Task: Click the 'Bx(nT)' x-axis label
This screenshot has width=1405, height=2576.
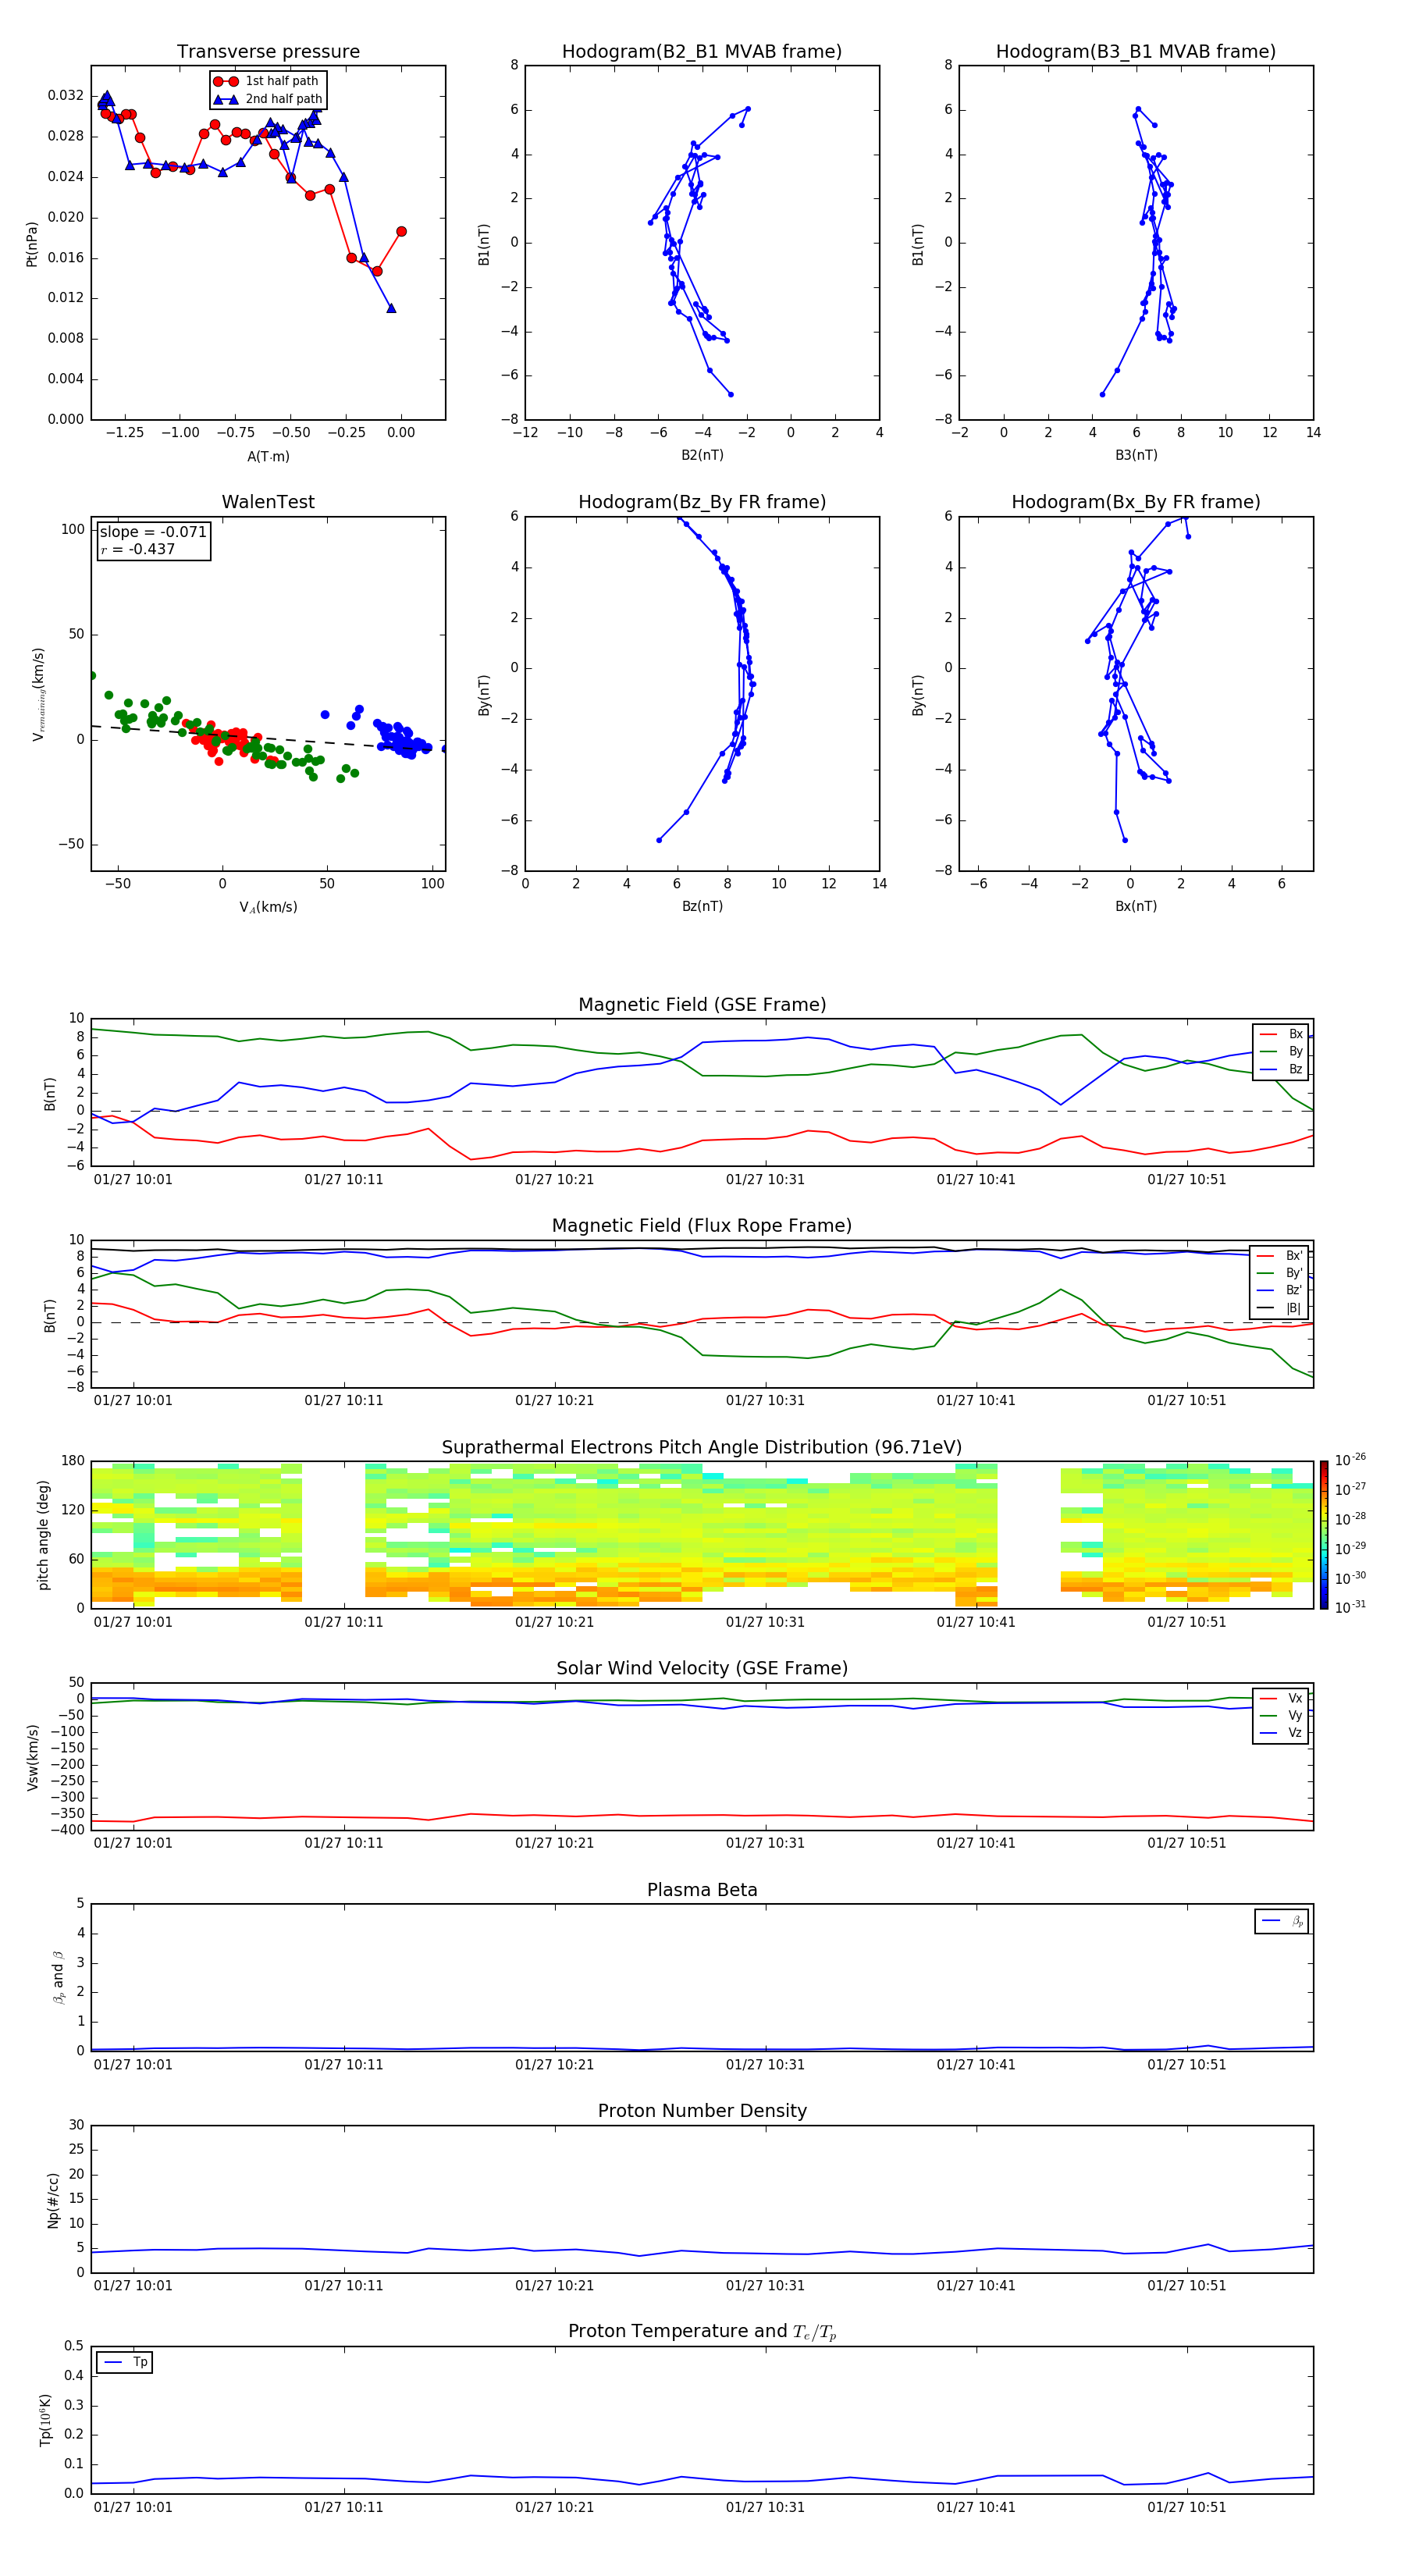Action: [1136, 906]
